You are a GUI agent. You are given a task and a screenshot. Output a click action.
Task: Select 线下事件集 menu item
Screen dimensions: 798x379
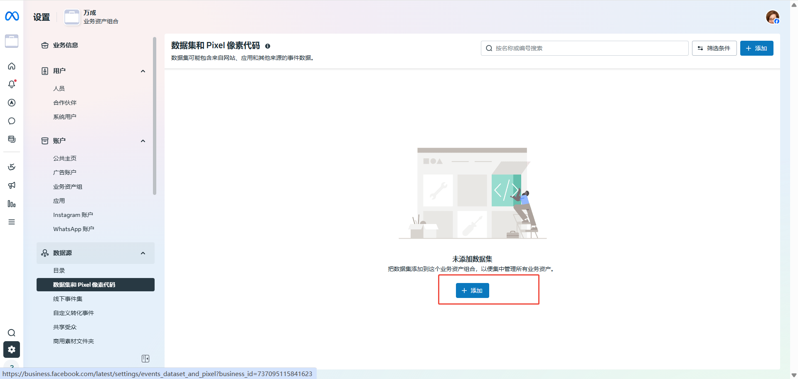(68, 299)
